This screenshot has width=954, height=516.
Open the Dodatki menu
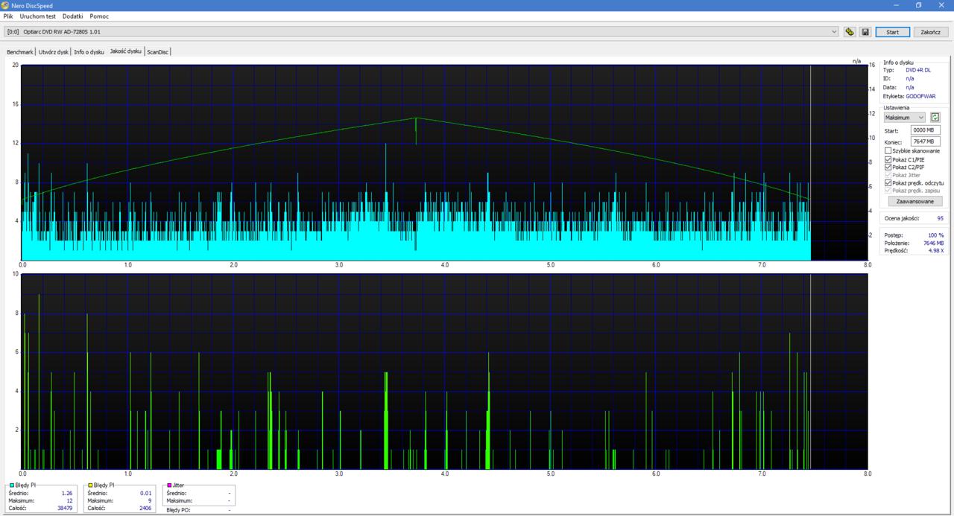(x=72, y=16)
